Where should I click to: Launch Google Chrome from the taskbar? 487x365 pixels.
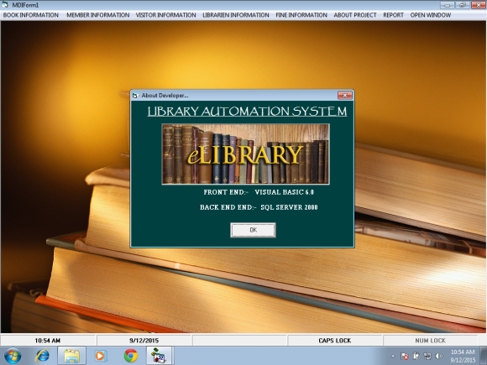click(131, 356)
